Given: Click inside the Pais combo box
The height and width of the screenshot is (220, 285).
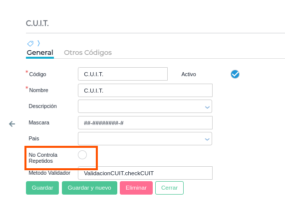Looking at the screenshot, I should [x=145, y=139].
